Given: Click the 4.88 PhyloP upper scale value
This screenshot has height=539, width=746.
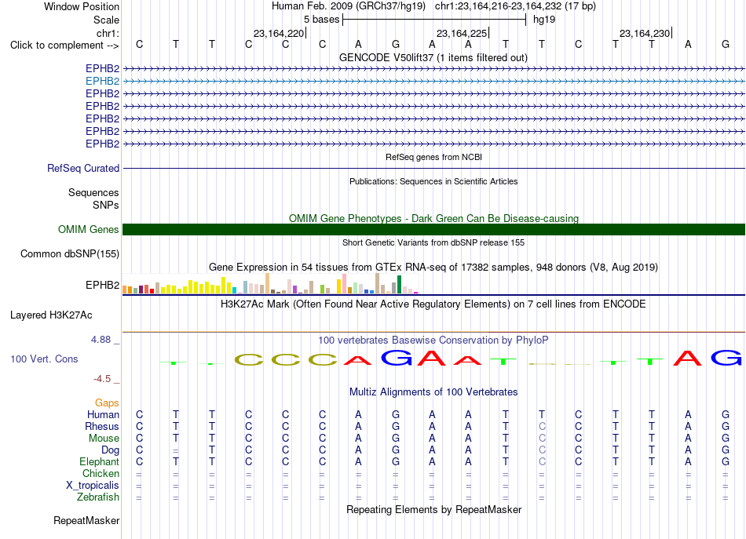Looking at the screenshot, I should [101, 340].
